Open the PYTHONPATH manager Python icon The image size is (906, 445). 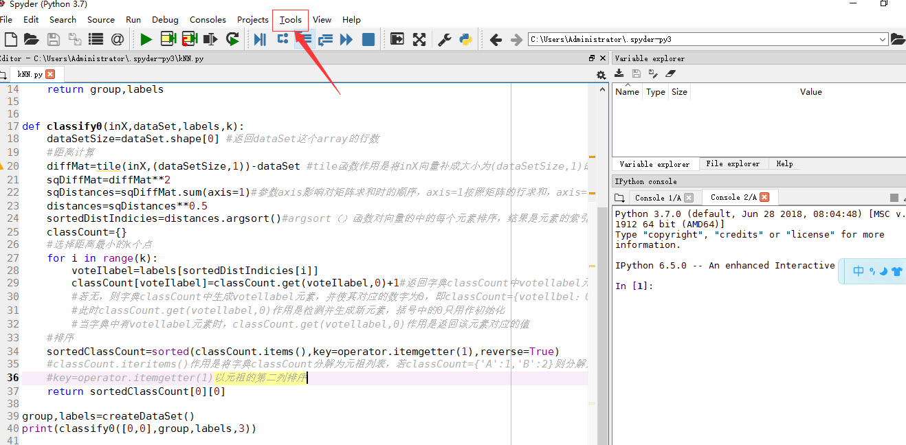click(x=466, y=39)
